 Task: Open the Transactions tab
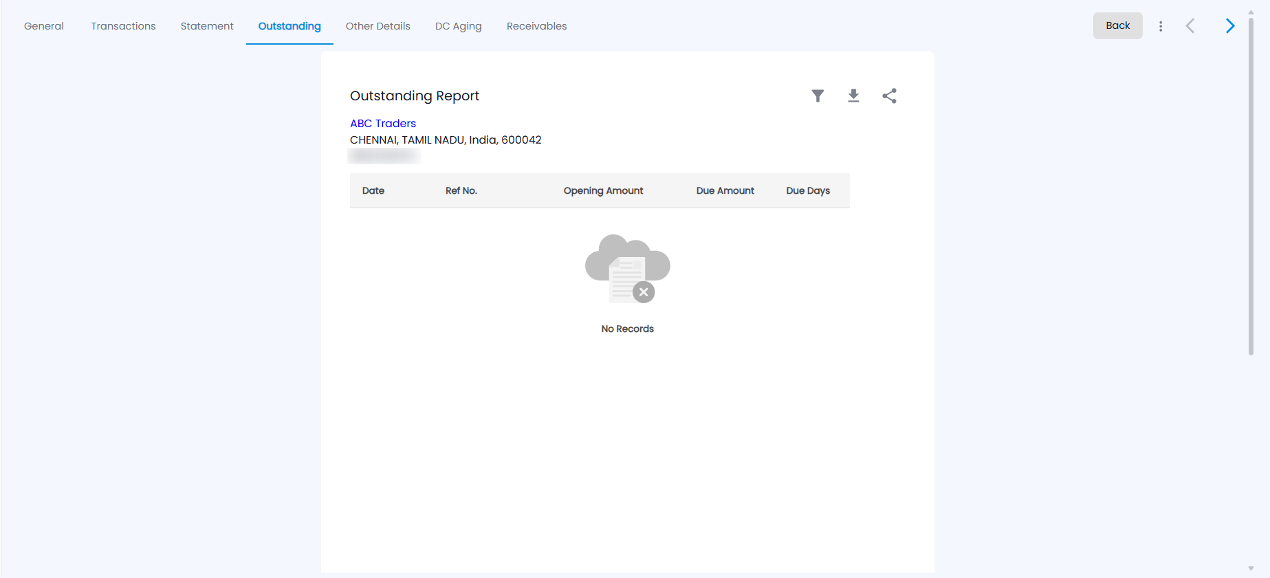click(x=123, y=26)
